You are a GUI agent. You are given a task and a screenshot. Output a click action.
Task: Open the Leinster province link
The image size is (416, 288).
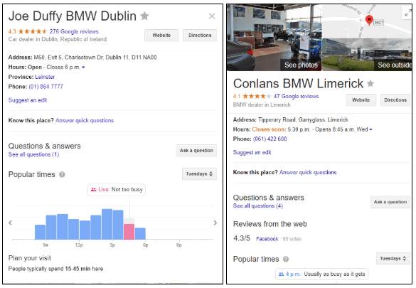tap(45, 77)
